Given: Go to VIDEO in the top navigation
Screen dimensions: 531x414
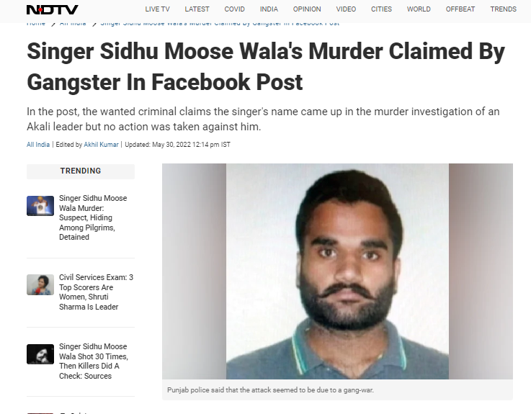Looking at the screenshot, I should point(346,9).
